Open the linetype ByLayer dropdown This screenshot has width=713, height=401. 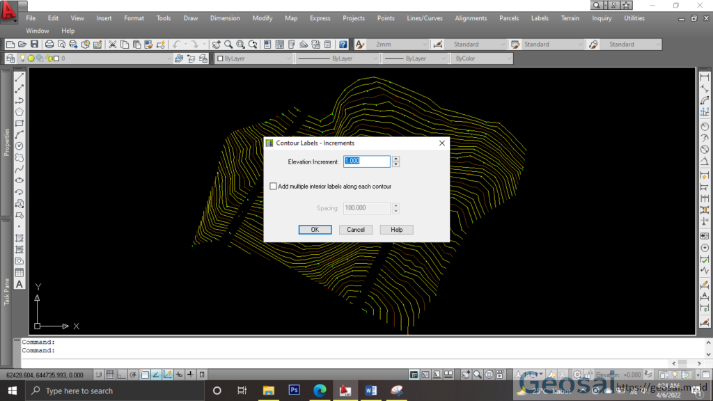point(375,58)
